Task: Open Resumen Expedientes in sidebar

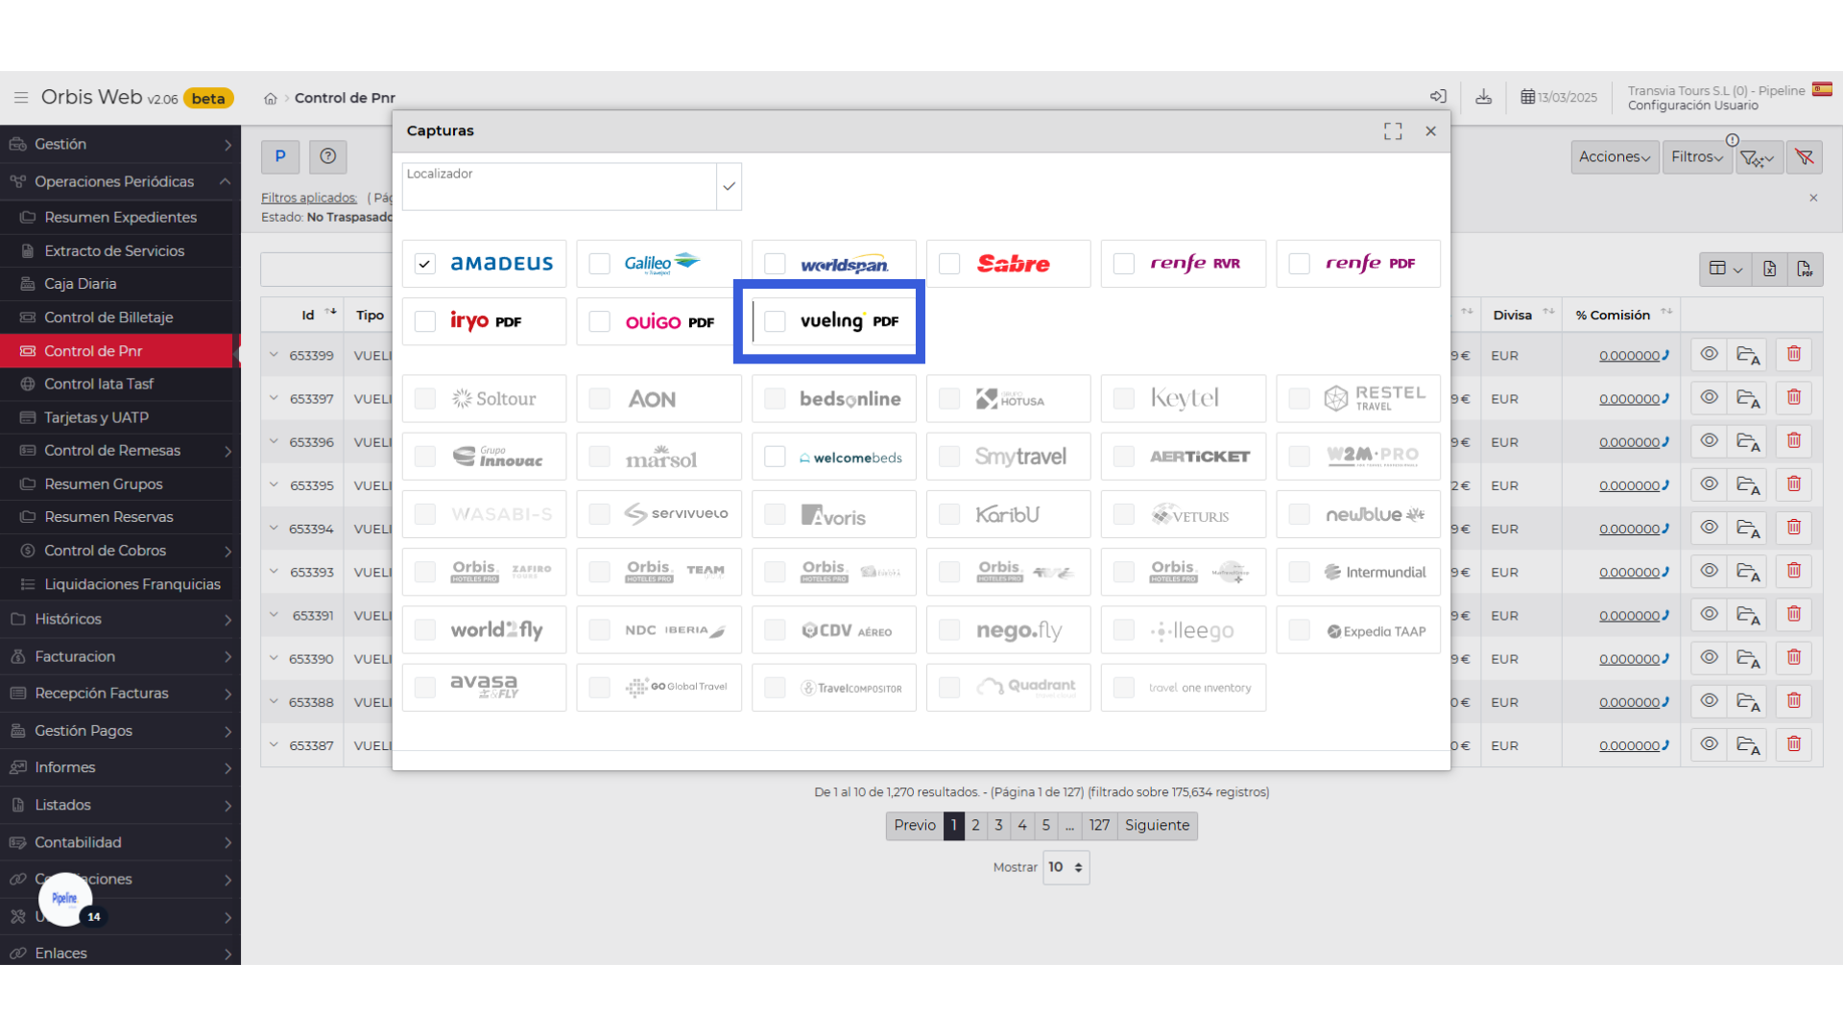Action: pyautogui.click(x=120, y=217)
